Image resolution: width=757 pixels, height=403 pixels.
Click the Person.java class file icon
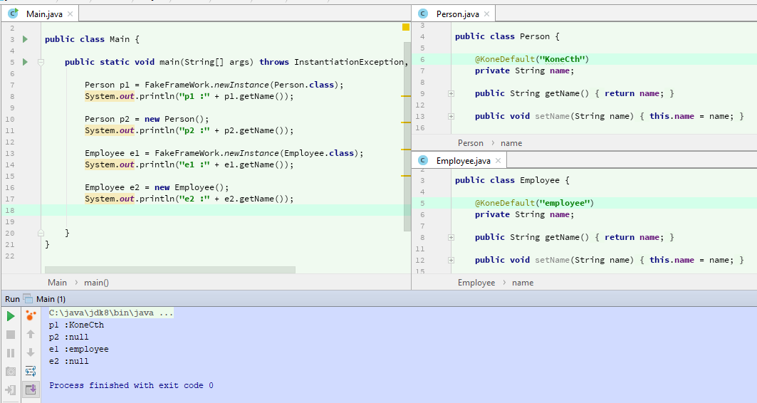click(423, 14)
